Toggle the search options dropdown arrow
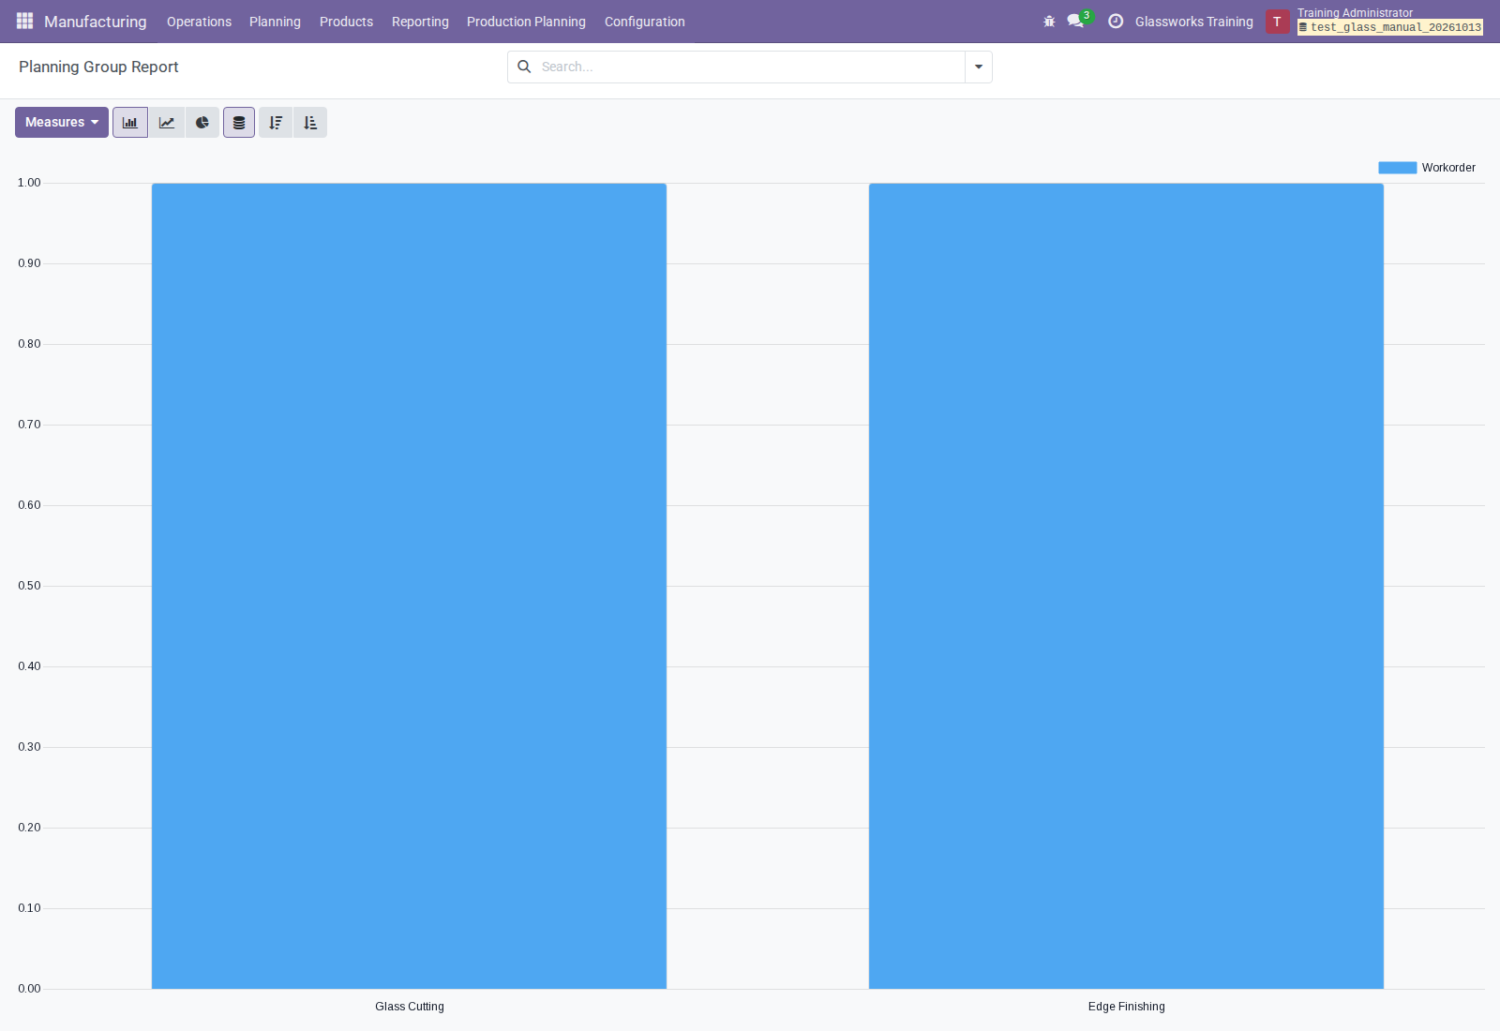This screenshot has width=1500, height=1031. tap(979, 67)
